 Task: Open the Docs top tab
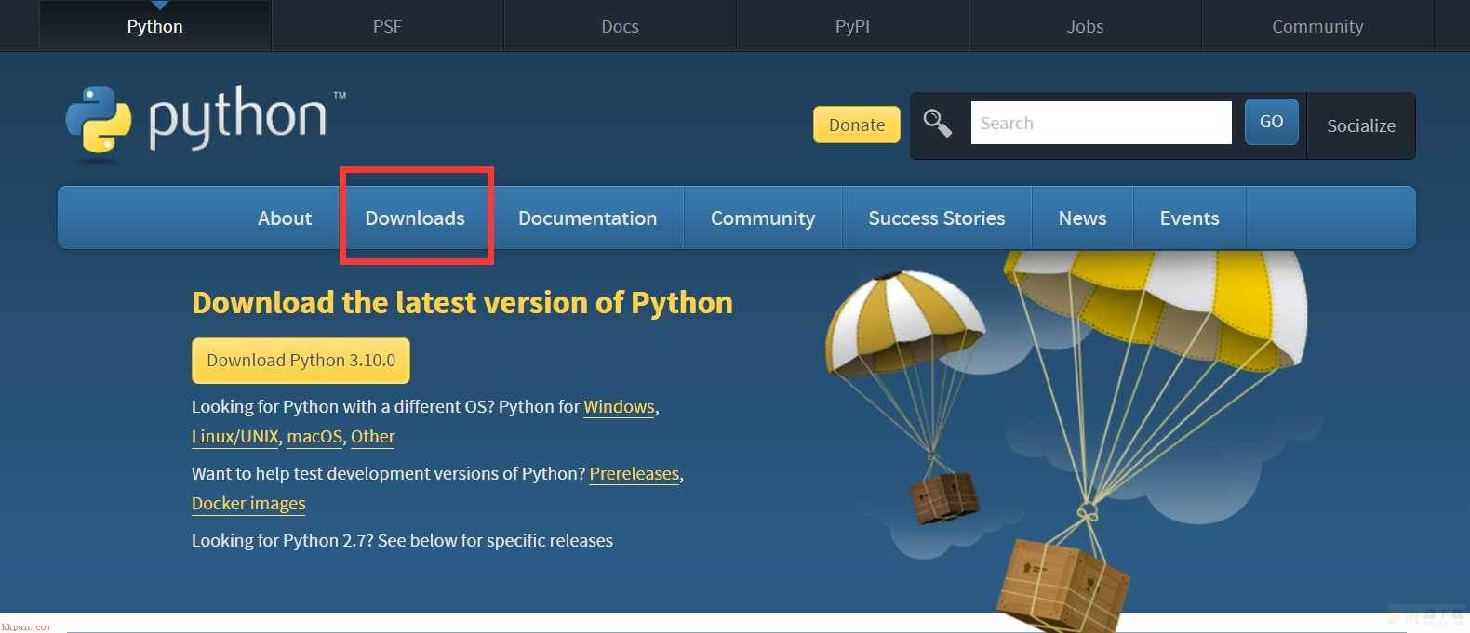tap(620, 26)
